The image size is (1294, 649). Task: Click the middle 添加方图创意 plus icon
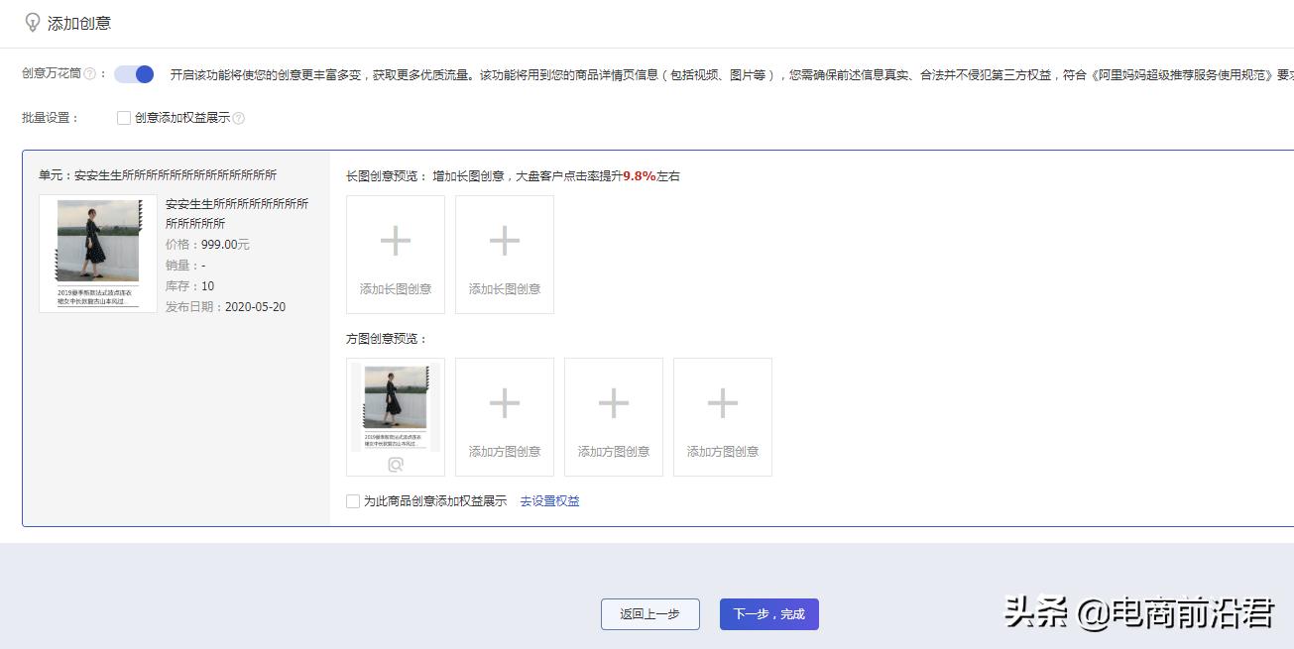pos(613,403)
